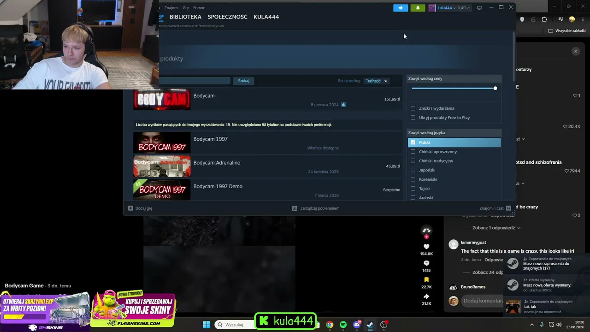Viewport: 590px width, 332px height.
Task: Switch Steam to Big Picture mode
Action: (x=479, y=8)
